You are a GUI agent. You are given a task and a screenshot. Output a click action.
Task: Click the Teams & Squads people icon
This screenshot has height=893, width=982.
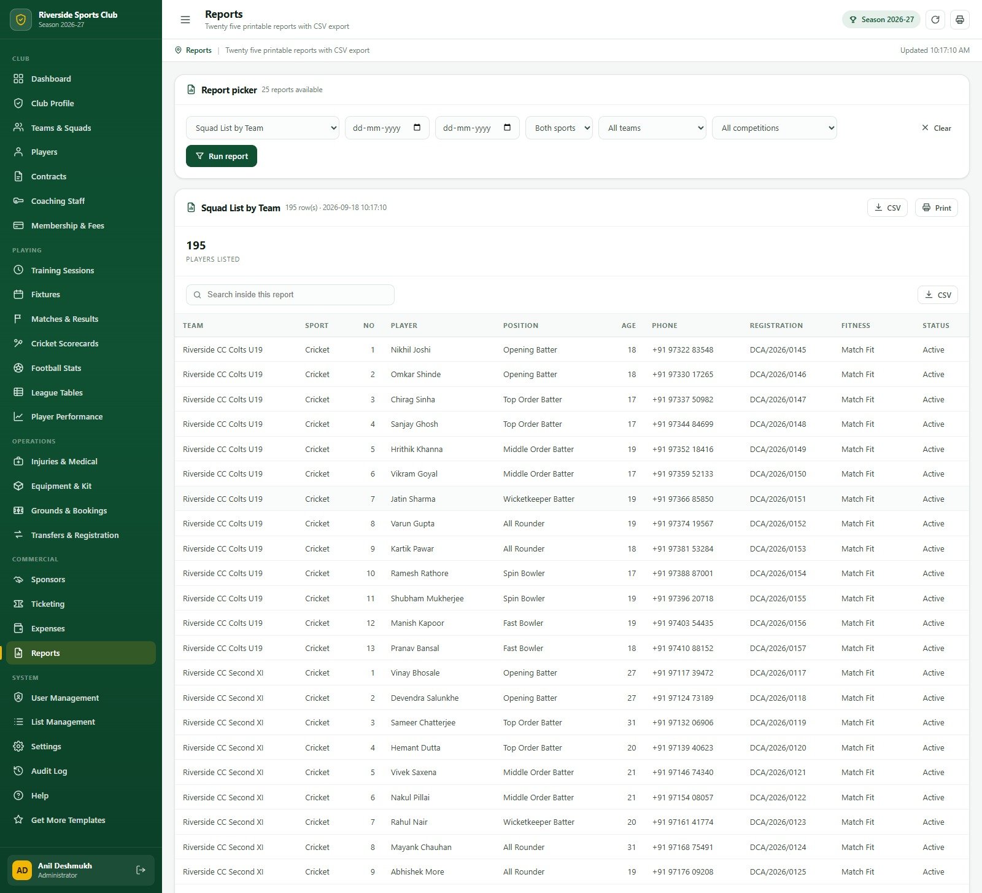(x=18, y=128)
